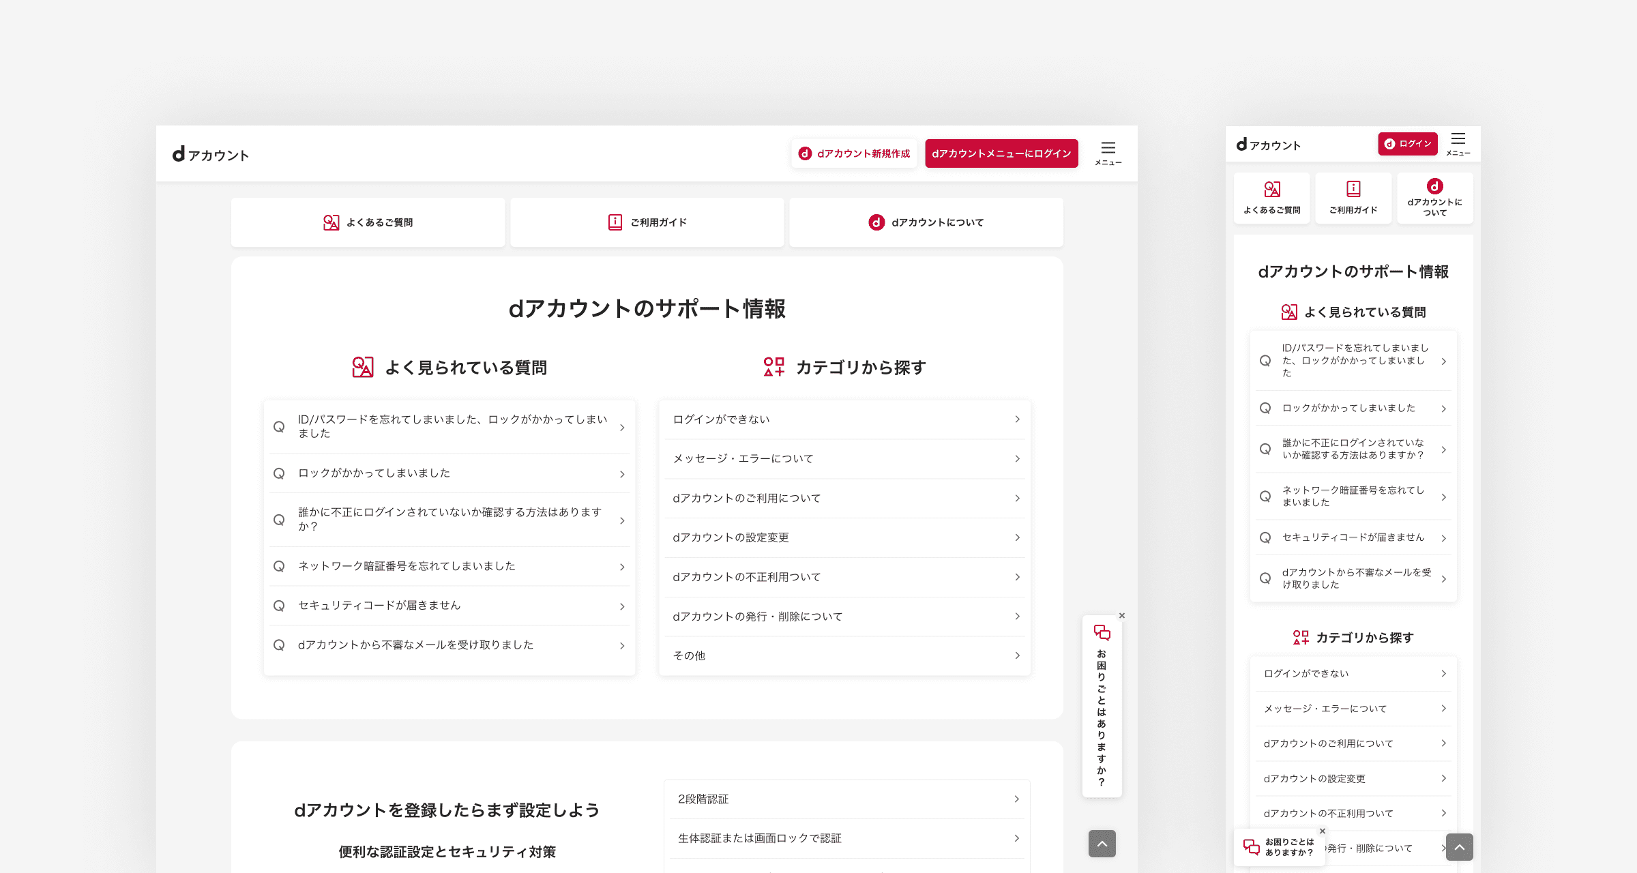Open mobile ネットワーク暗証番号 question
This screenshot has width=1637, height=873.
click(x=1353, y=497)
